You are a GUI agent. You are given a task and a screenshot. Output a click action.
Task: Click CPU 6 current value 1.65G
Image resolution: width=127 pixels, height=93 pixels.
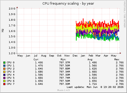(x=39, y=81)
